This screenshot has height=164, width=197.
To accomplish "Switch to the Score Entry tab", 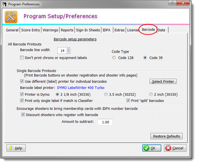I will coord(30,30).
